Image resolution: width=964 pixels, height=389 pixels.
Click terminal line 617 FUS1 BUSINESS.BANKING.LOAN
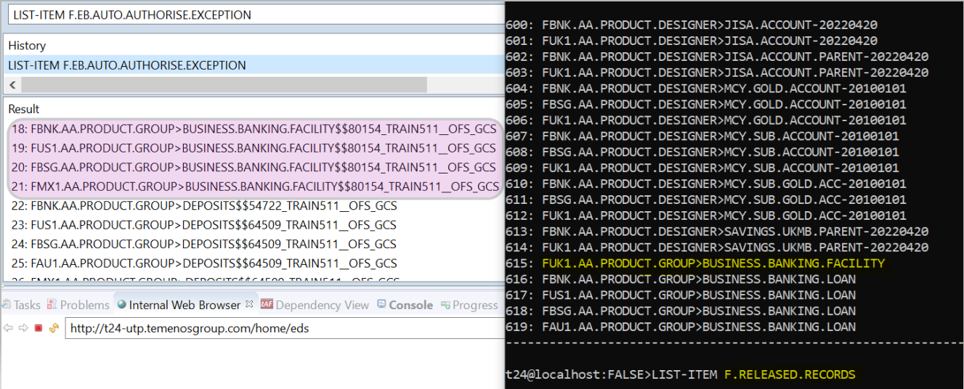click(x=681, y=295)
